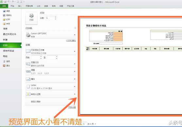
Task: Click 关闭 (Close) in the sidebar
Action: 7,24
